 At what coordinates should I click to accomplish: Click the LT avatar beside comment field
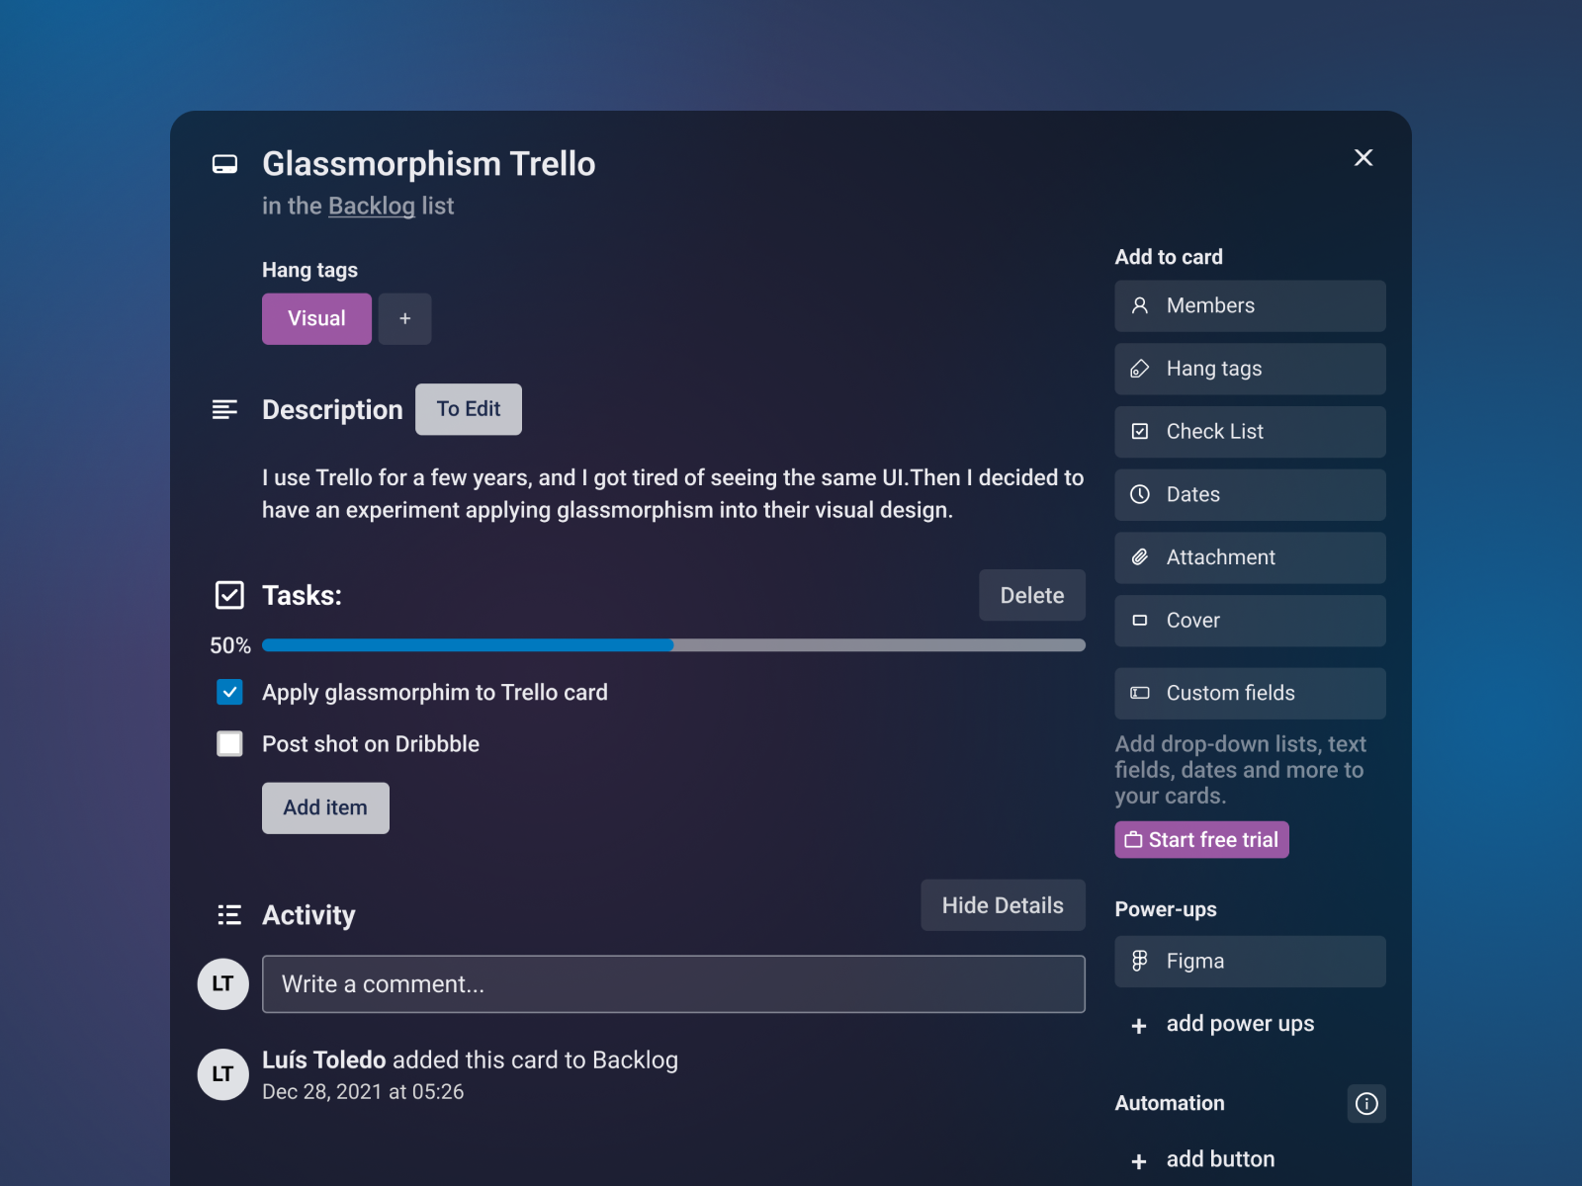click(x=222, y=984)
